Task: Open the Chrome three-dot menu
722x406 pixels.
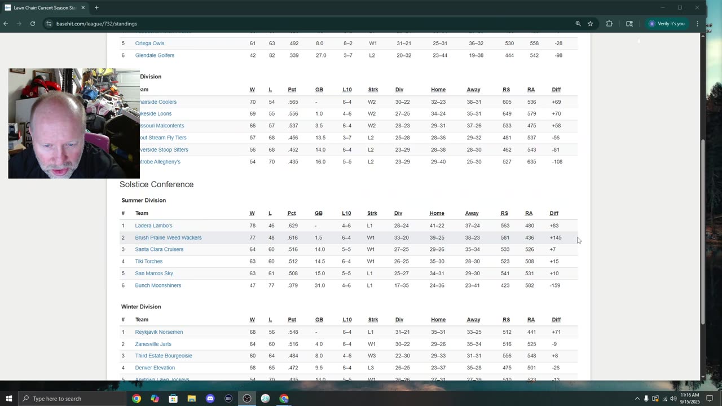Action: (x=698, y=24)
